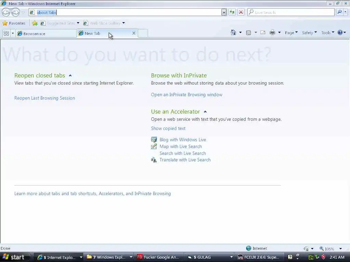Open a blank new tab button
The height and width of the screenshot is (262, 350).
[143, 33]
